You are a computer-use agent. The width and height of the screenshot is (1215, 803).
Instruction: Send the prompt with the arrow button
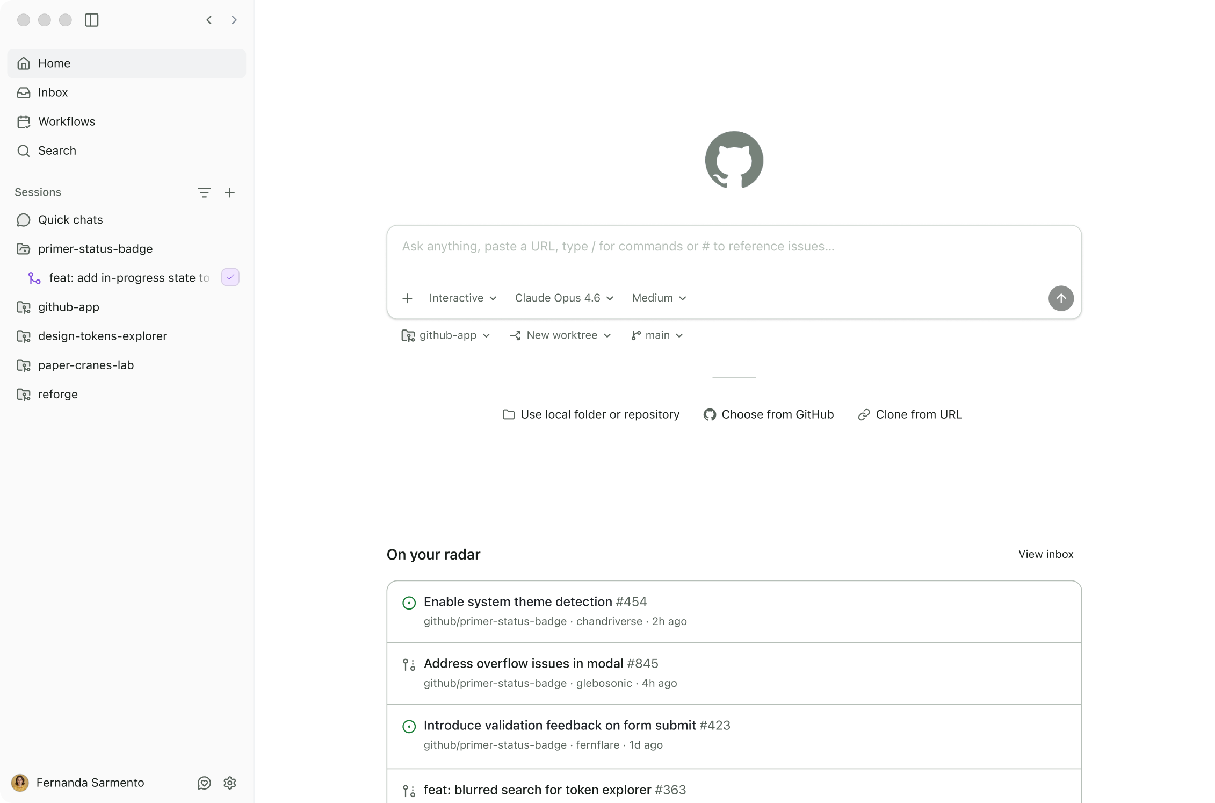(x=1061, y=298)
